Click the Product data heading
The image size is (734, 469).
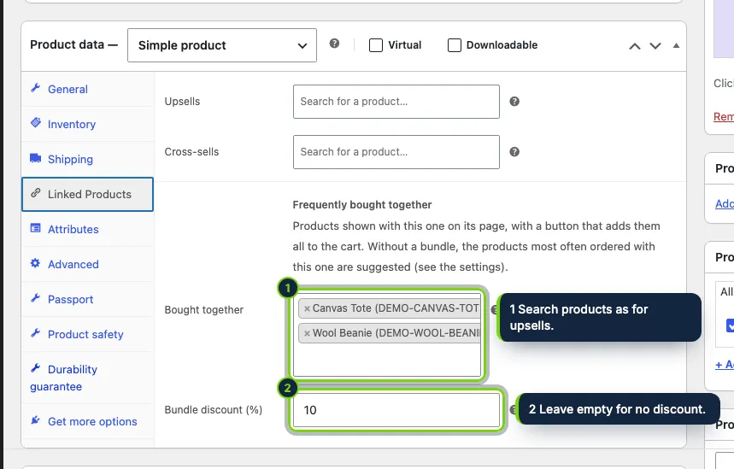coord(73,44)
